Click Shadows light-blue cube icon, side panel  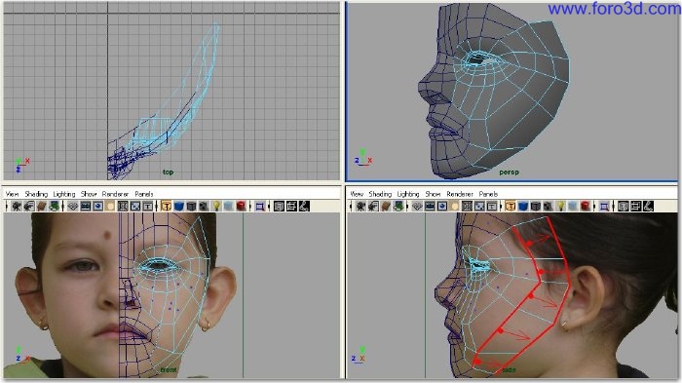(x=573, y=207)
